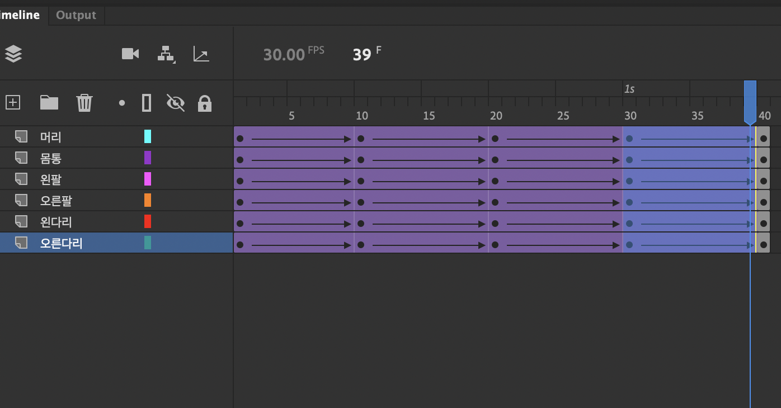Create a new layer with plus icon

click(13, 102)
